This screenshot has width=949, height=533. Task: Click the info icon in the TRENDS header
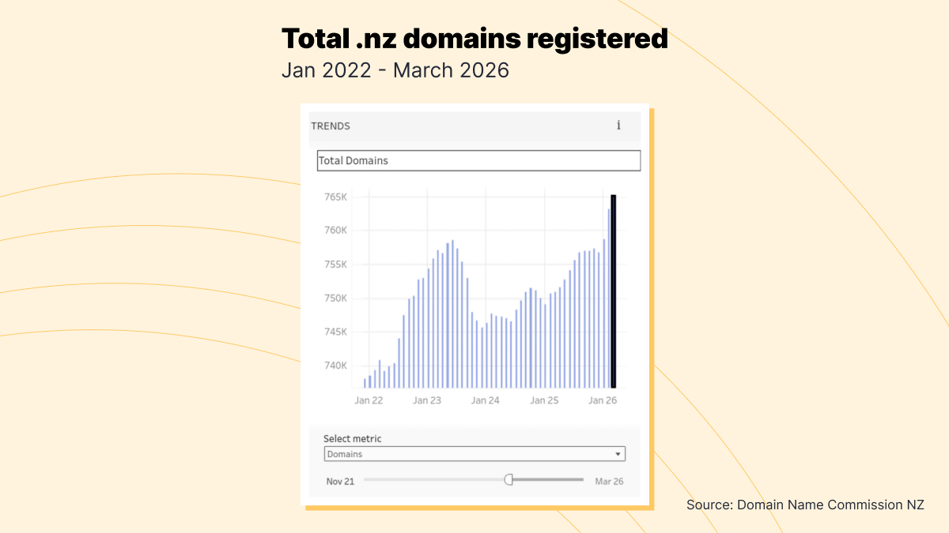coord(618,126)
